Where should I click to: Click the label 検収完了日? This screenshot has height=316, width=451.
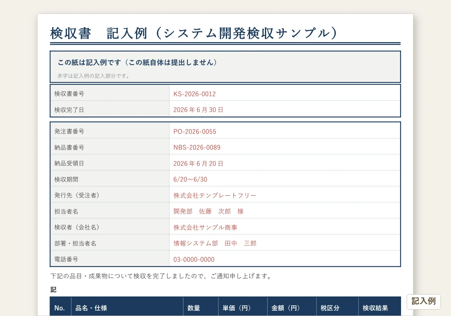pos(69,110)
